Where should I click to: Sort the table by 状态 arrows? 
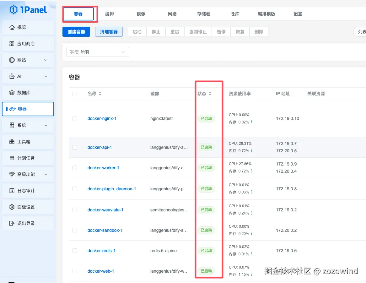[x=210, y=94]
